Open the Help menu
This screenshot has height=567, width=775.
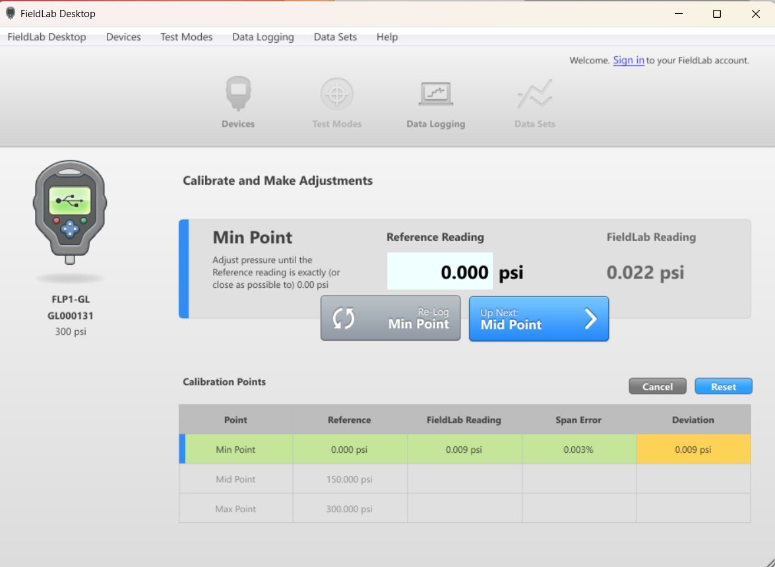tap(387, 37)
